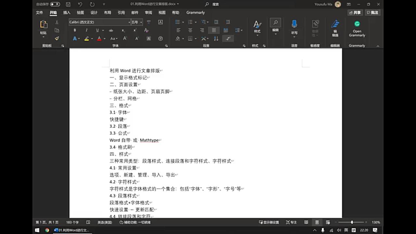
Task: Switch to Read Mode view
Action: click(x=306, y=222)
